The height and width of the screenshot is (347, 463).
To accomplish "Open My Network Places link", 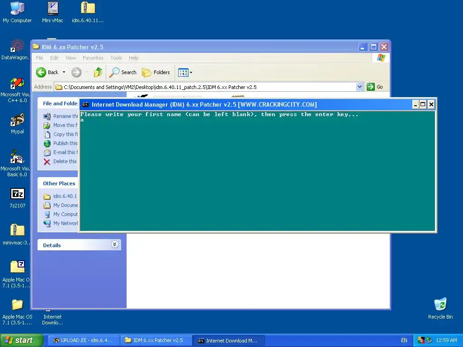I will pos(61,223).
